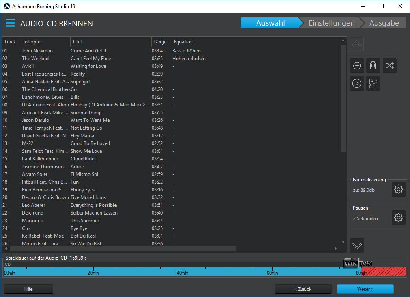Click the Höhen erhöhen equalizer cell
The height and width of the screenshot is (297, 410).
click(189, 59)
